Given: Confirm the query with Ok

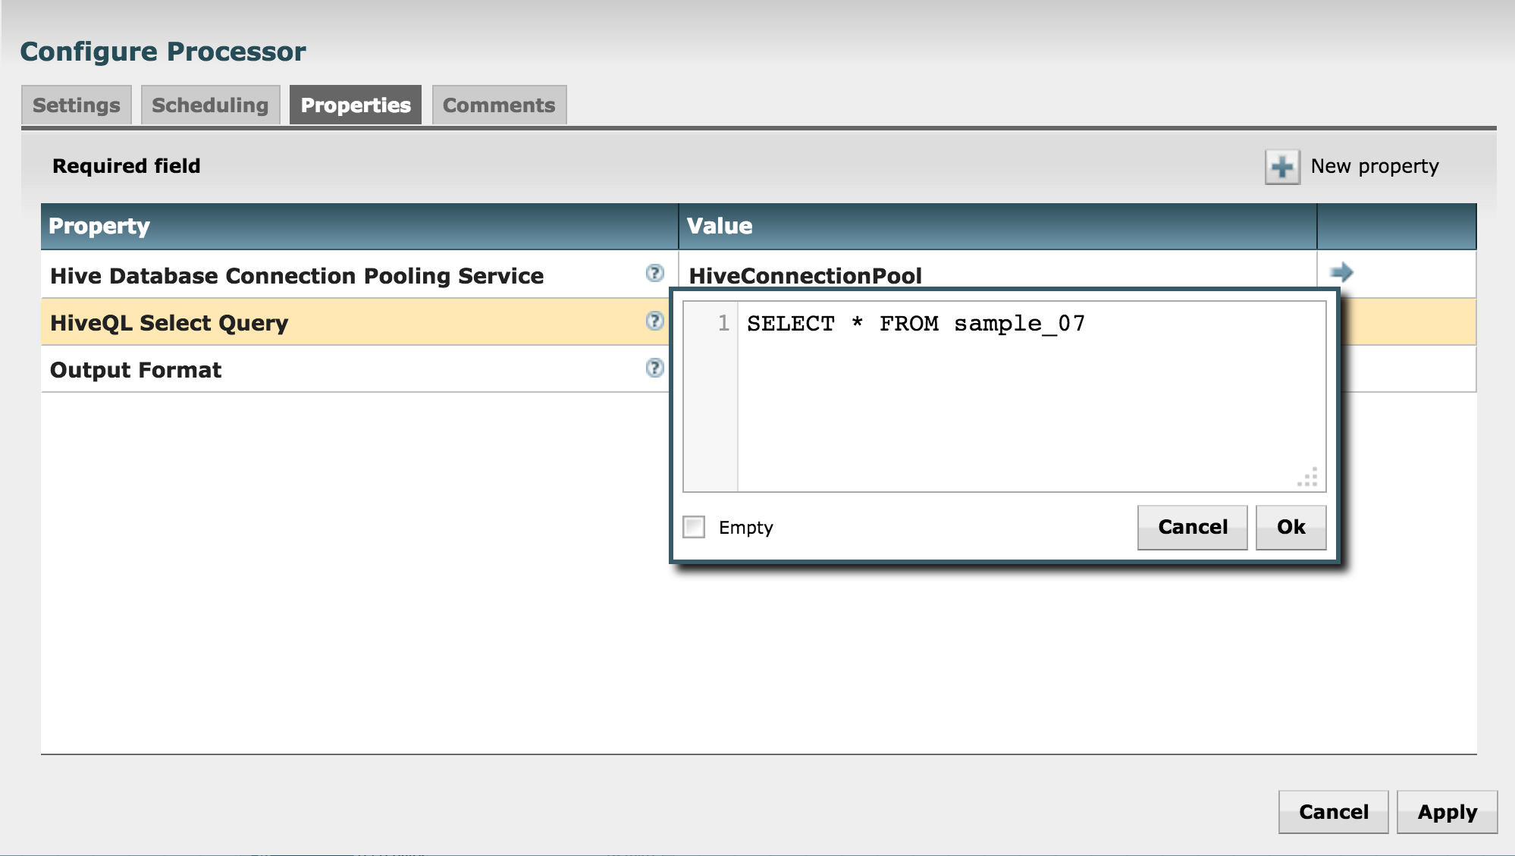Looking at the screenshot, I should tap(1290, 527).
